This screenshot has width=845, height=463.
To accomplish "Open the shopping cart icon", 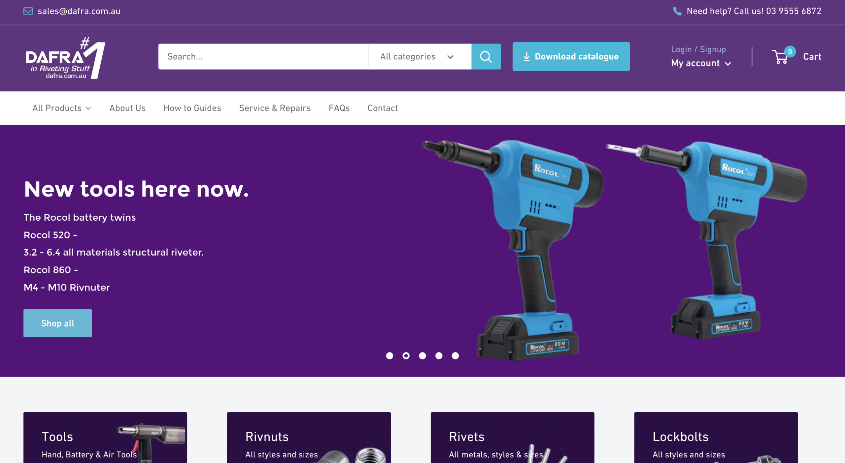I will pos(780,57).
